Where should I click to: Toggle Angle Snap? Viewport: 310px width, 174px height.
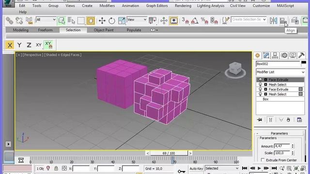195,20
